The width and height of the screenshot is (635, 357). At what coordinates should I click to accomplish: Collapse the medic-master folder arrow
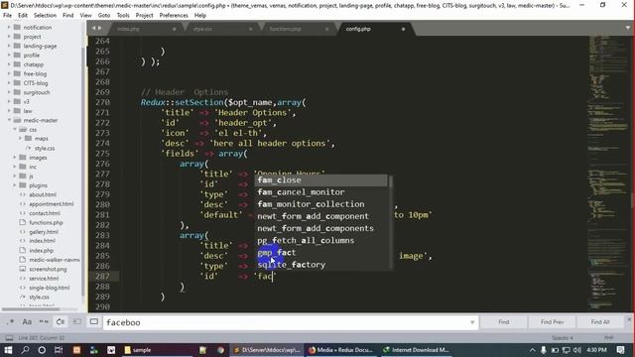click(9, 120)
